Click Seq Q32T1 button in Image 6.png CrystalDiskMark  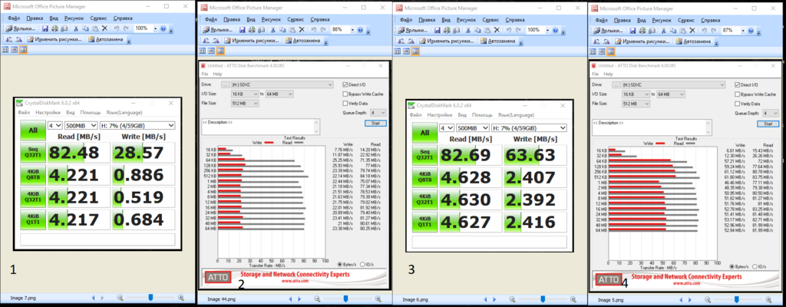click(x=424, y=154)
